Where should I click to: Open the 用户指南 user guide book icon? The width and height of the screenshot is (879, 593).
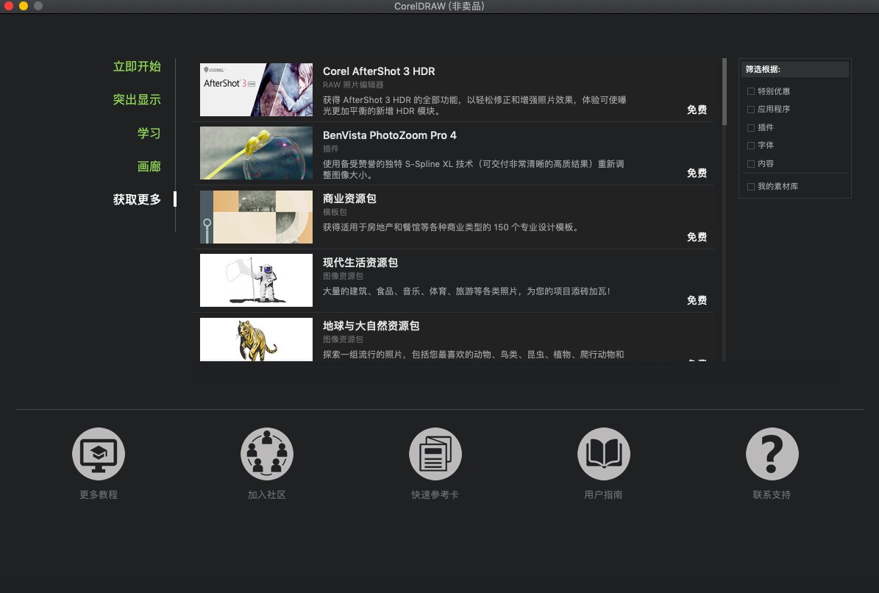pyautogui.click(x=603, y=454)
